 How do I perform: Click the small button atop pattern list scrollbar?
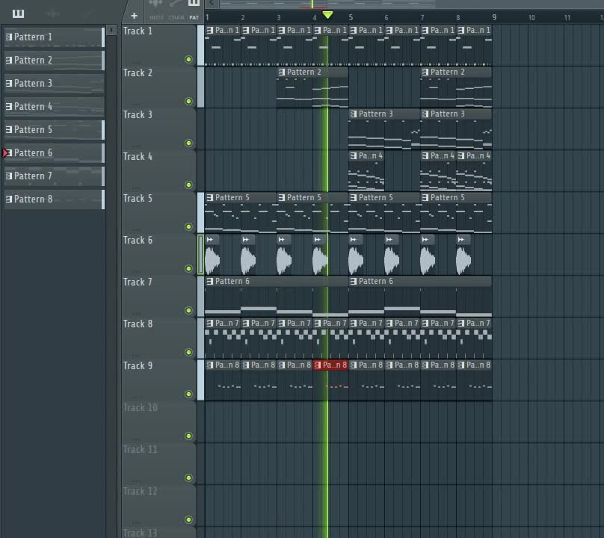click(x=111, y=30)
